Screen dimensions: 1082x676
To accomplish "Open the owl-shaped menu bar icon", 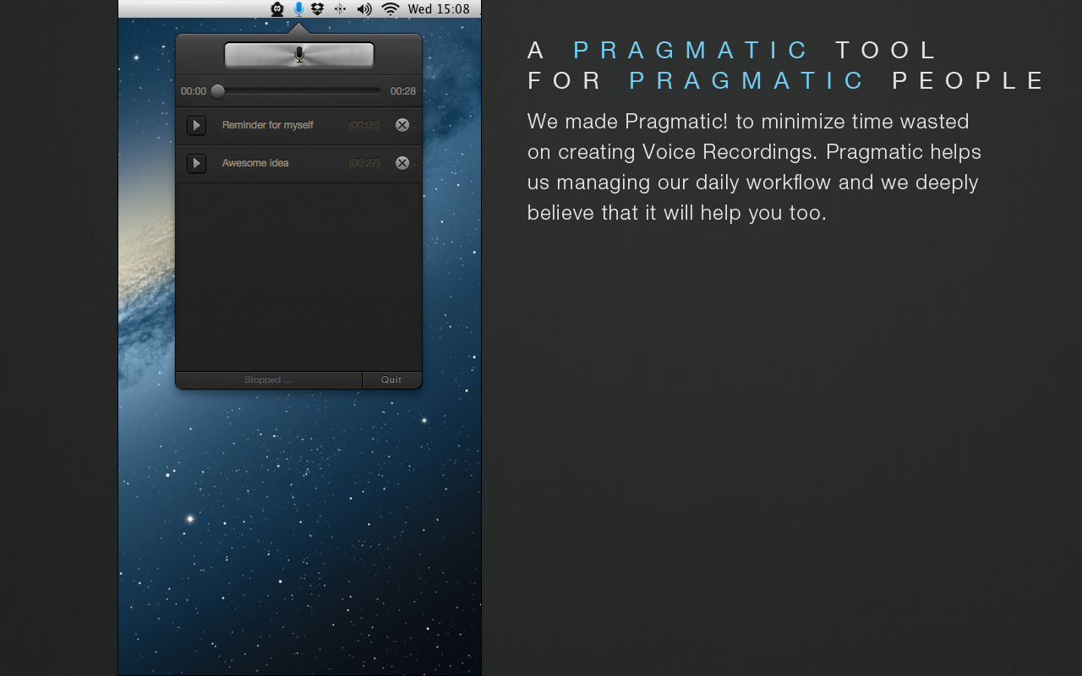I will [x=277, y=9].
